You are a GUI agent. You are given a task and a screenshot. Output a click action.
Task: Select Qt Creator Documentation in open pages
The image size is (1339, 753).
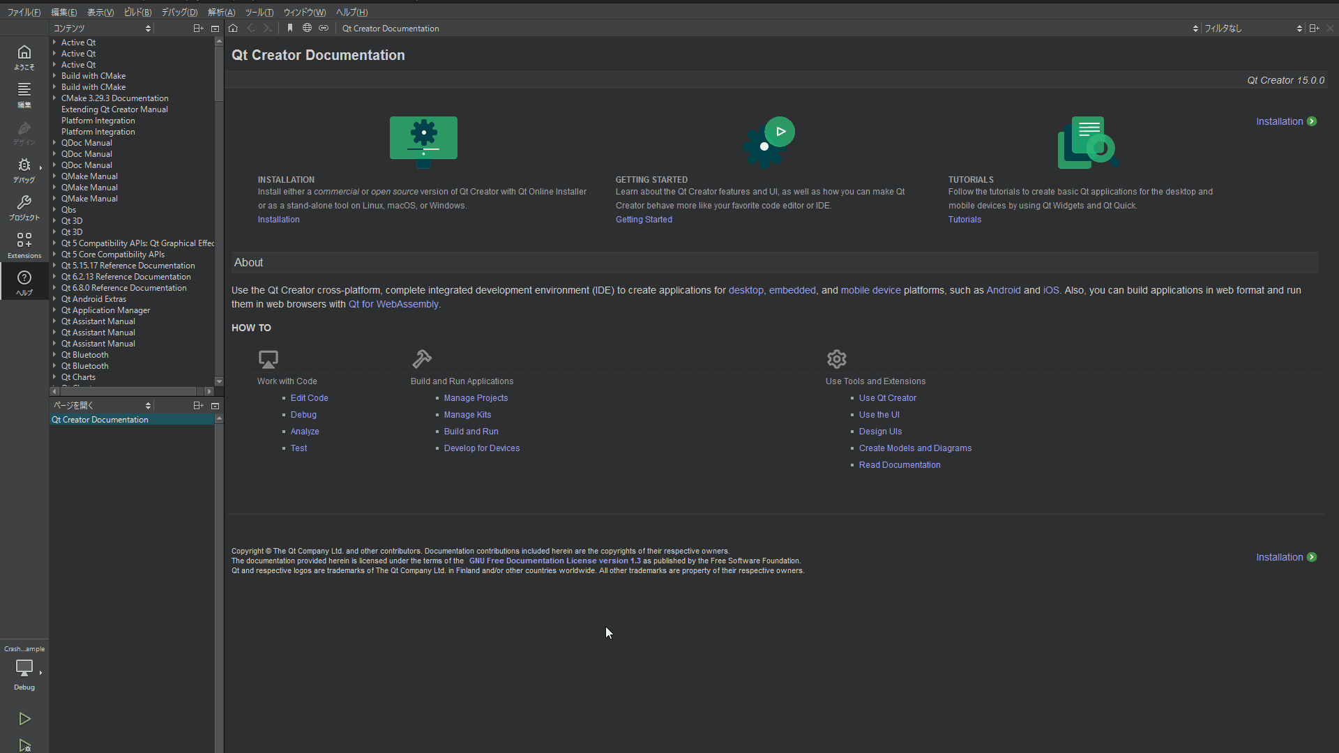(132, 420)
